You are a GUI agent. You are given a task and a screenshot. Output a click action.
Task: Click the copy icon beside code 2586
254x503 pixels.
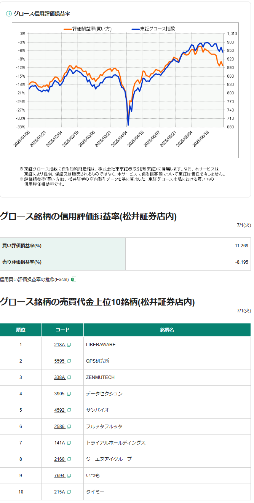pyautogui.click(x=69, y=427)
